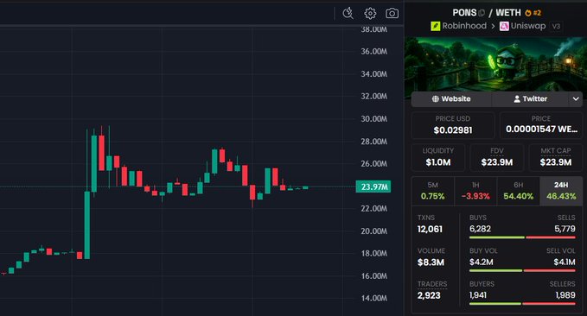
Task: Click the 14.00M price axis label
Action: (373, 299)
